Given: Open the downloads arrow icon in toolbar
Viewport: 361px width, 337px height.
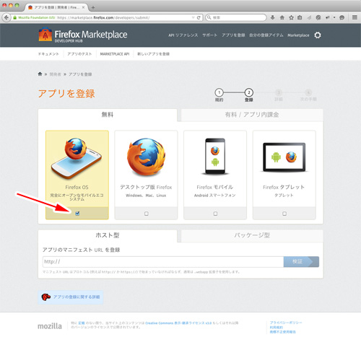Looking at the screenshot, I should pyautogui.click(x=272, y=17).
